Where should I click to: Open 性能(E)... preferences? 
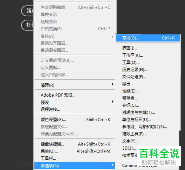click(148, 91)
